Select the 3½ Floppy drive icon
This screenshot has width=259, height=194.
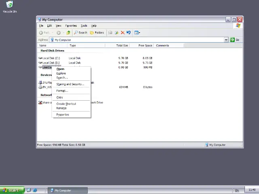[x=40, y=82]
